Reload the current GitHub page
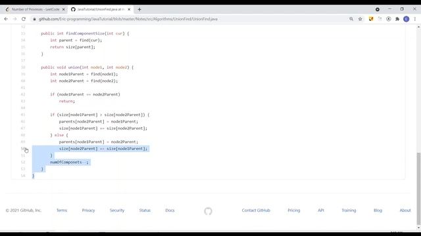Viewport: 421px width, 236px height. tap(24, 19)
